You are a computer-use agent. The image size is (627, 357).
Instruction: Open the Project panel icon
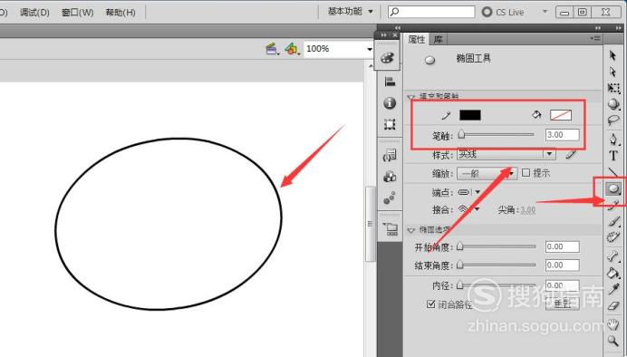pyautogui.click(x=391, y=229)
